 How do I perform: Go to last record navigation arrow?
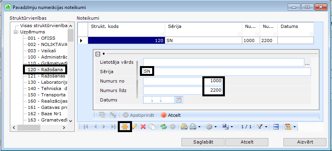tap(113, 127)
